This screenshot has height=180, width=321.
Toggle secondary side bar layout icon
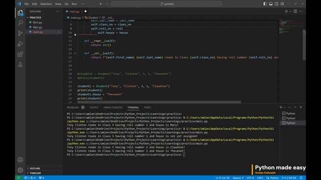click(x=276, y=3)
